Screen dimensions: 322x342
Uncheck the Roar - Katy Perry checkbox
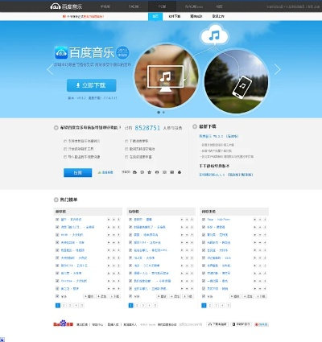[x=204, y=220]
